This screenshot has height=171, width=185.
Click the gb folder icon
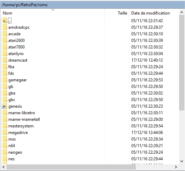point(5,87)
